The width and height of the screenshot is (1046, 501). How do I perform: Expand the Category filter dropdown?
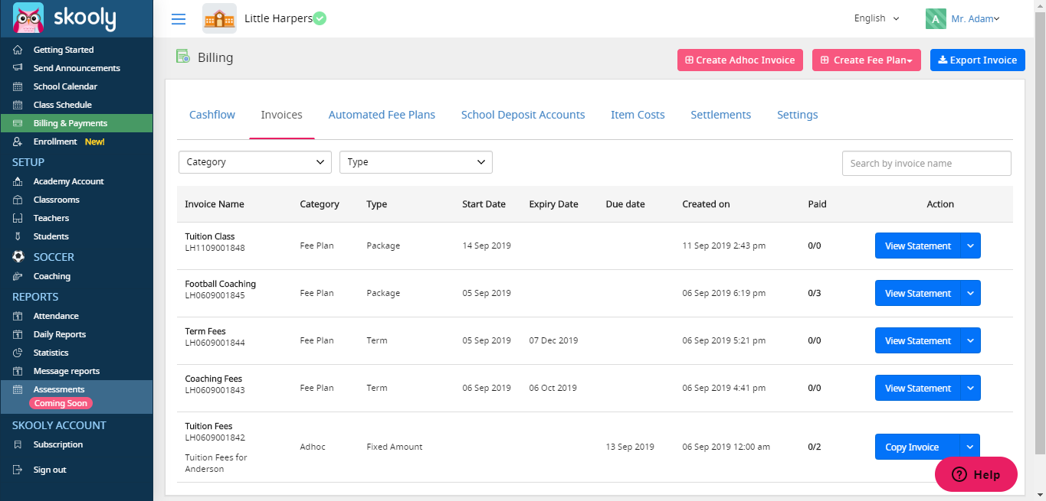click(255, 162)
